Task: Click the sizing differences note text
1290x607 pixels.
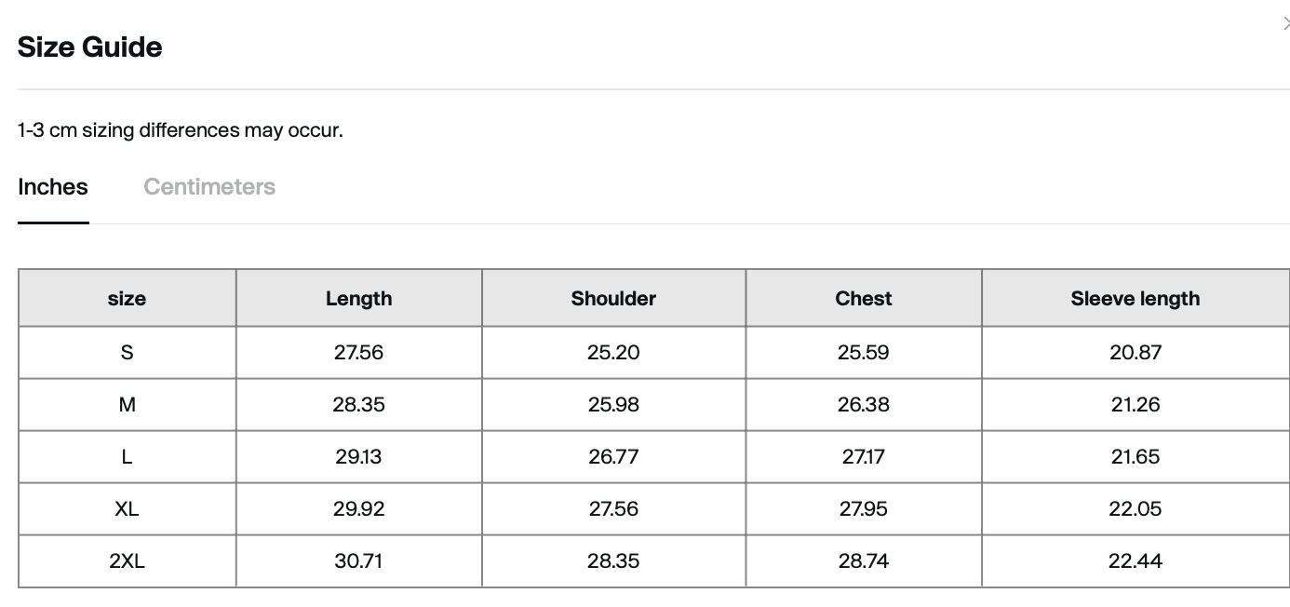Action: coord(181,130)
